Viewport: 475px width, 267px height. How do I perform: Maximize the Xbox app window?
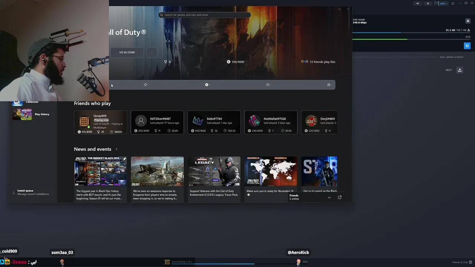(339, 9)
